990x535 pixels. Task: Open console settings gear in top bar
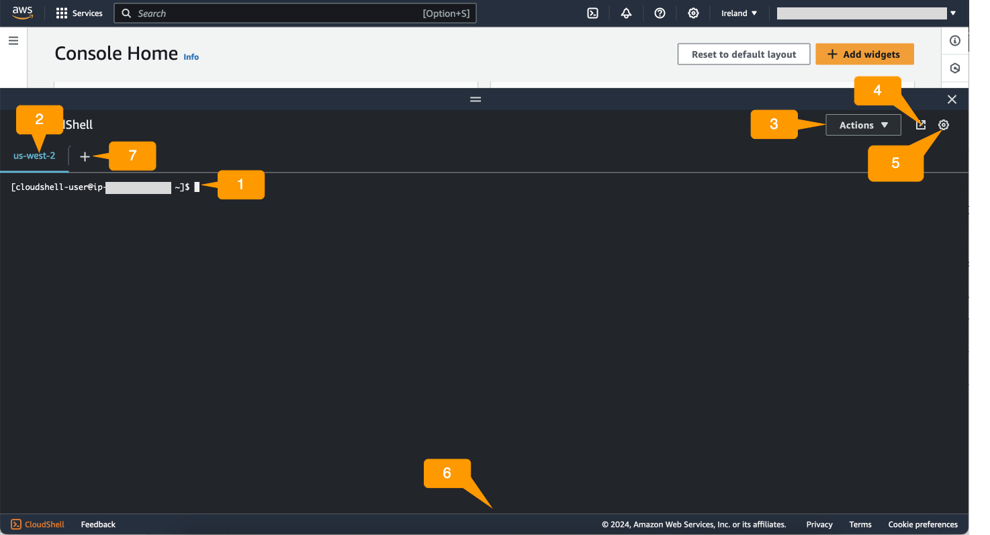pyautogui.click(x=693, y=13)
